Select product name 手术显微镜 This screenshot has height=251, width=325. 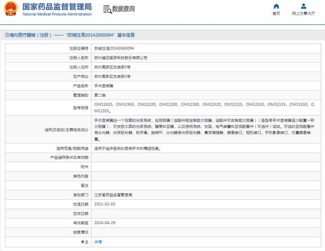click(x=104, y=86)
